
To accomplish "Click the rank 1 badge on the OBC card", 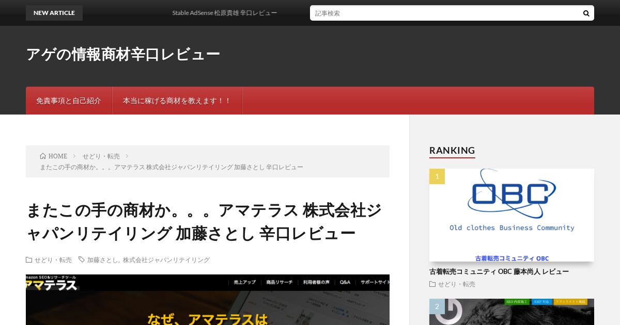I will pyautogui.click(x=437, y=176).
